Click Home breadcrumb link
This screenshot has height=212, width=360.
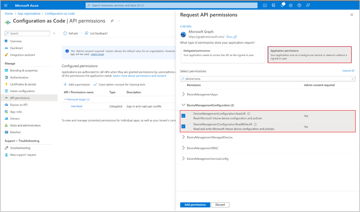pyautogui.click(x=9, y=14)
